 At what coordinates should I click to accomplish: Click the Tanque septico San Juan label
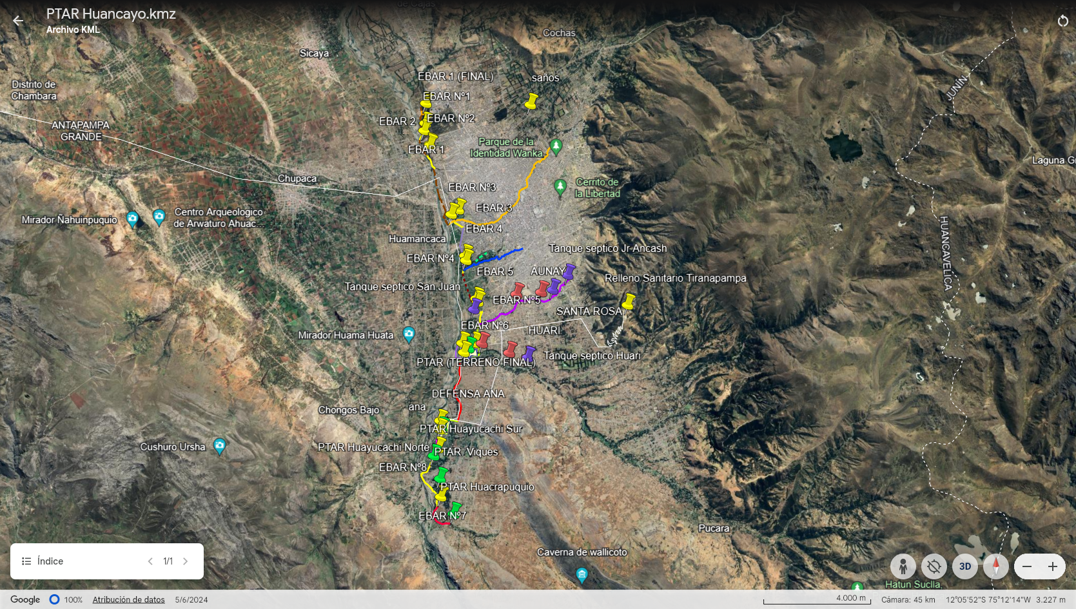pyautogui.click(x=402, y=287)
